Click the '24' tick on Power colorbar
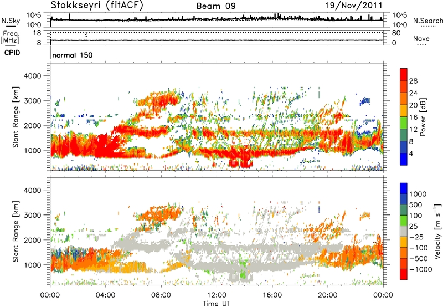The height and width of the screenshot is (307, 443). 413,93
